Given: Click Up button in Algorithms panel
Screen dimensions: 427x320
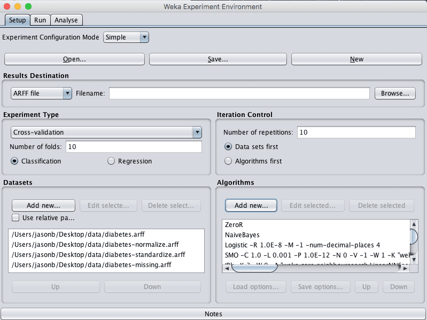Looking at the screenshot, I should pyautogui.click(x=366, y=287).
